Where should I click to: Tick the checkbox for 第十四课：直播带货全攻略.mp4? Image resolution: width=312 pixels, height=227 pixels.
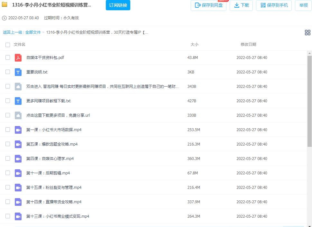pyautogui.click(x=8, y=202)
